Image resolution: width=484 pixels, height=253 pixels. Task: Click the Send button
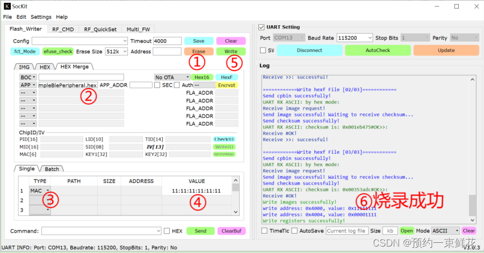coord(200,231)
